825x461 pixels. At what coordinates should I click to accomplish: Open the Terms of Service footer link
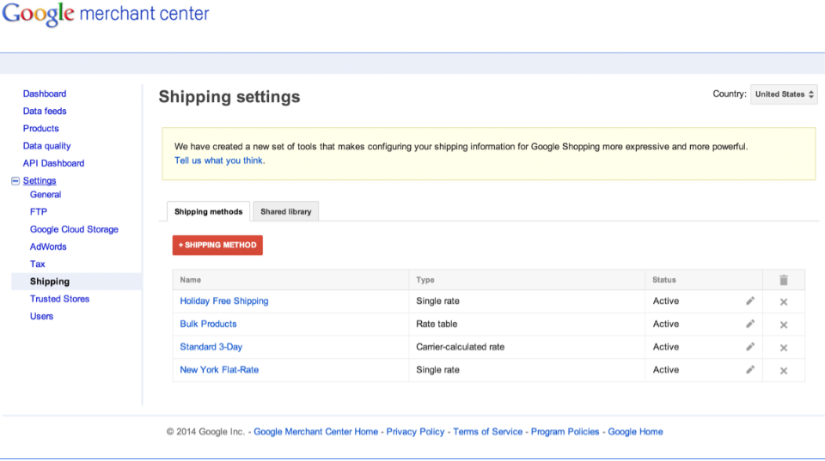tap(488, 432)
